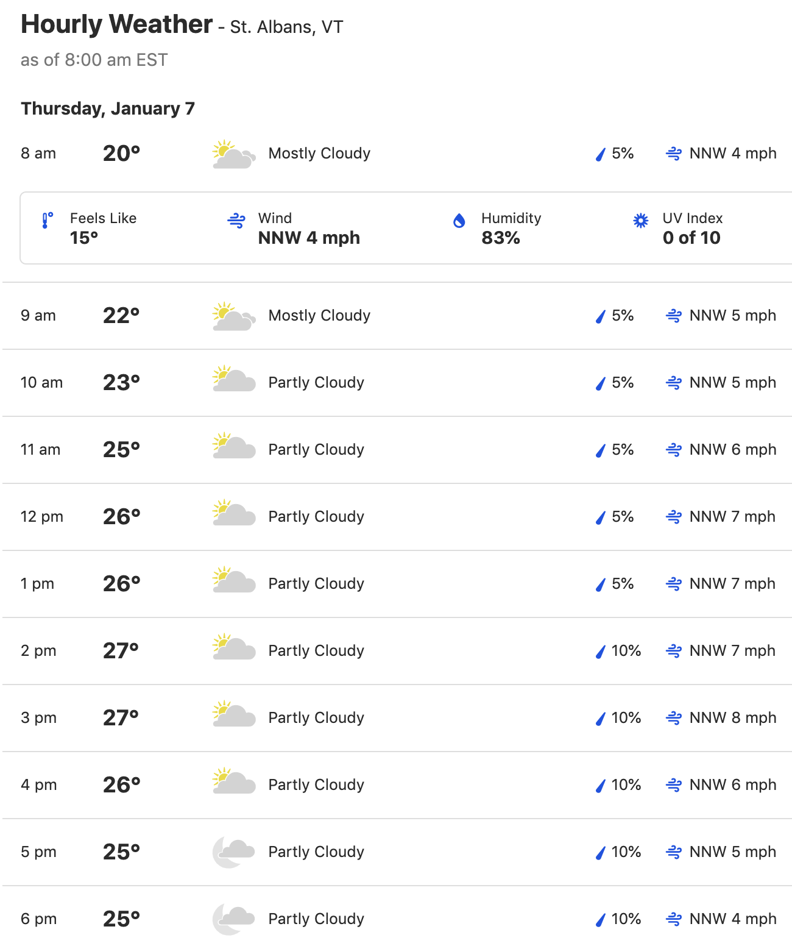Expand the 9 am forecast row

click(x=397, y=316)
